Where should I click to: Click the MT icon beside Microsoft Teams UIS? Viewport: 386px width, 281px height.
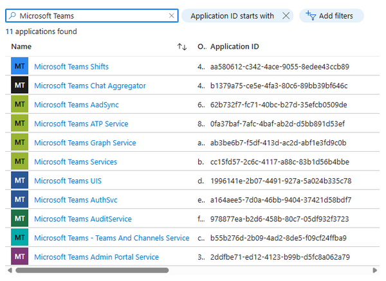pos(20,180)
